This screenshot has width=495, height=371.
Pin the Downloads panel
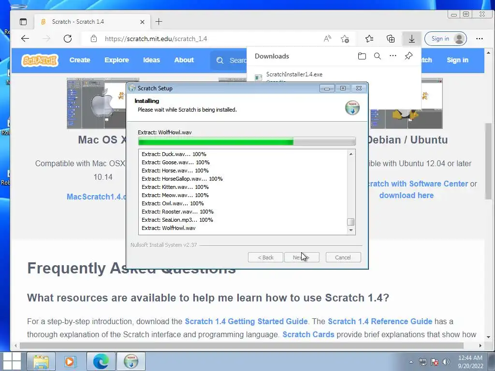pyautogui.click(x=408, y=56)
